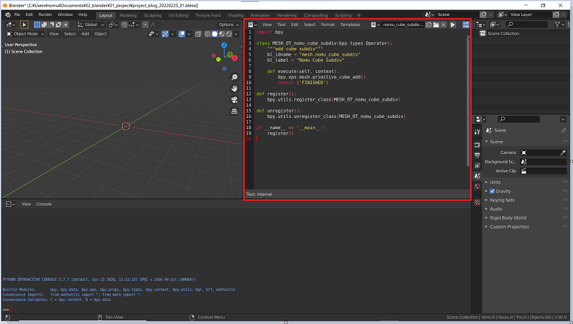Enable solid viewport shading
573x324 pixels.
(x=215, y=34)
